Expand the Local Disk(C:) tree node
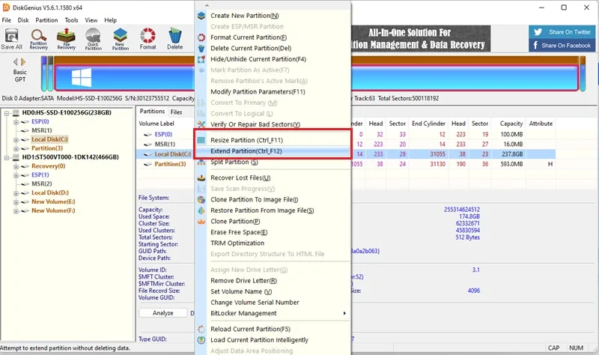 [x=16, y=140]
